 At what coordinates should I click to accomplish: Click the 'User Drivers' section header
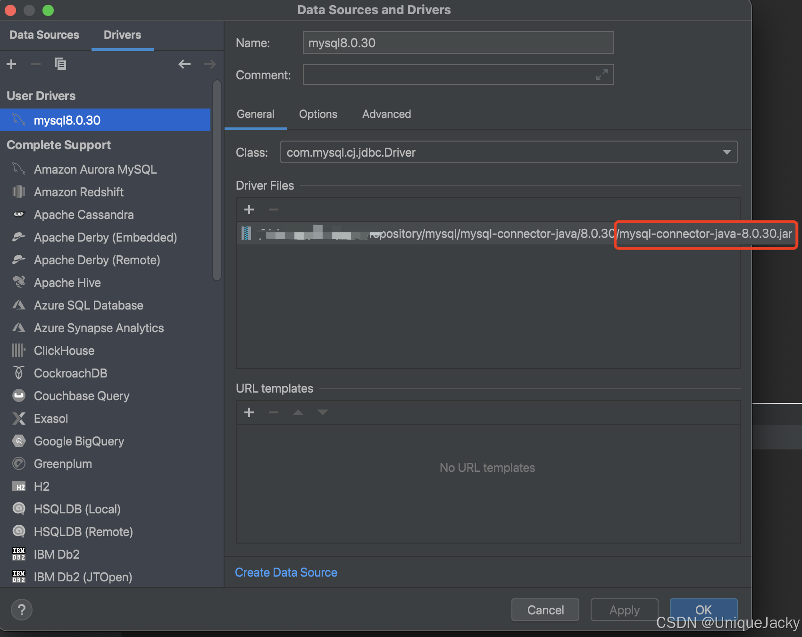click(41, 96)
